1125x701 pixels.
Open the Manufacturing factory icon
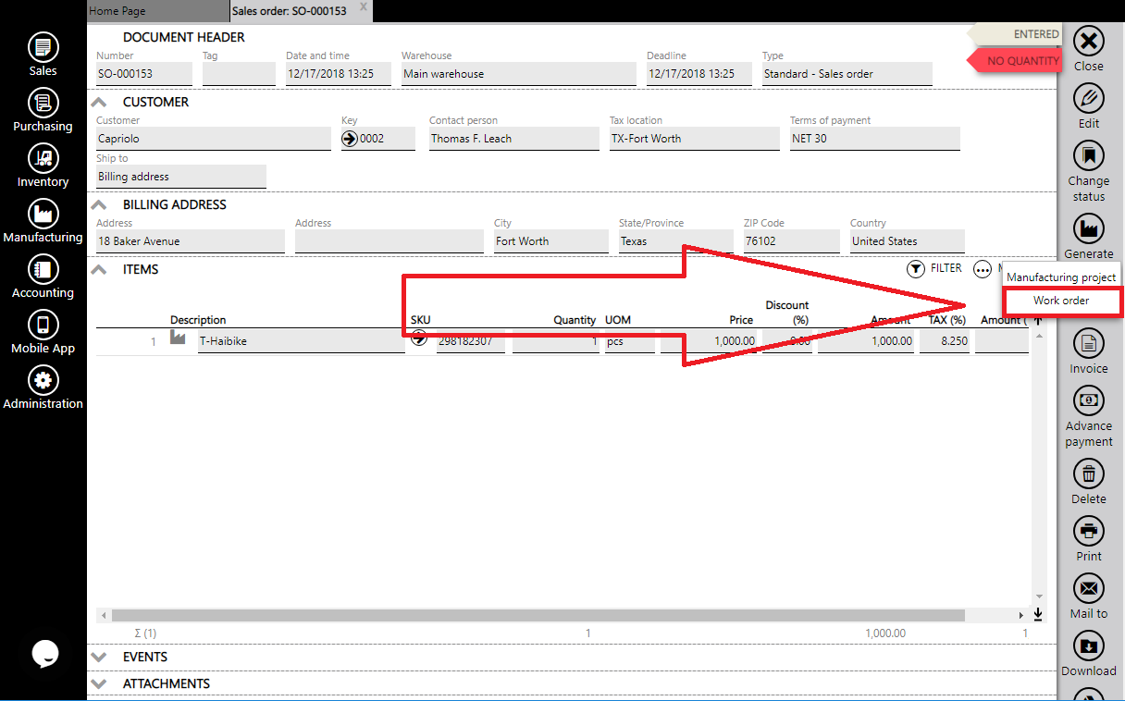[x=43, y=214]
